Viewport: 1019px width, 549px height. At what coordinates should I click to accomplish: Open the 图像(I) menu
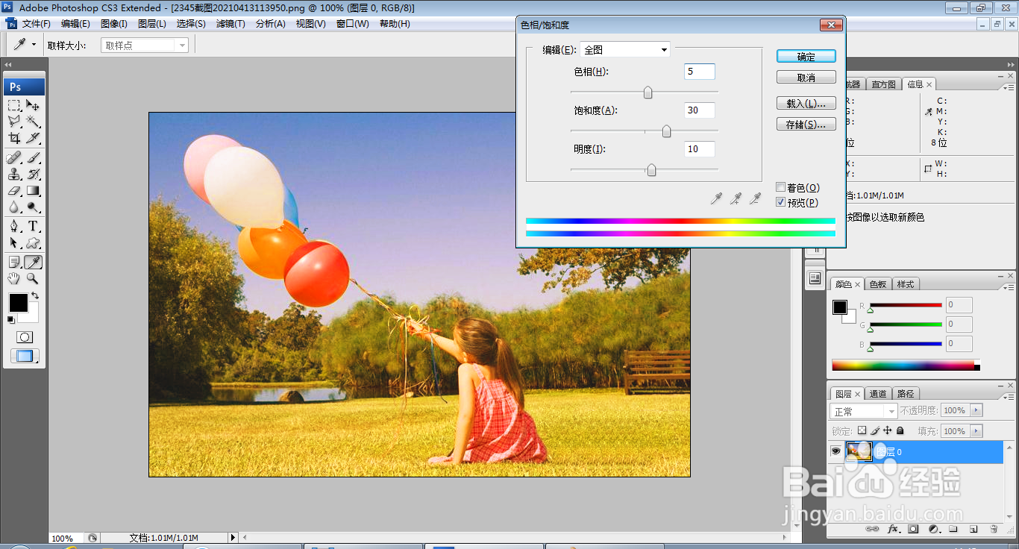point(114,24)
